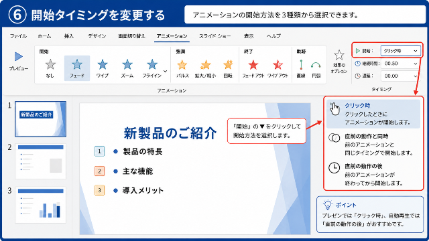Select 直前の動作と同時 option
Viewport: 429px width, 241px height.
click(x=373, y=145)
